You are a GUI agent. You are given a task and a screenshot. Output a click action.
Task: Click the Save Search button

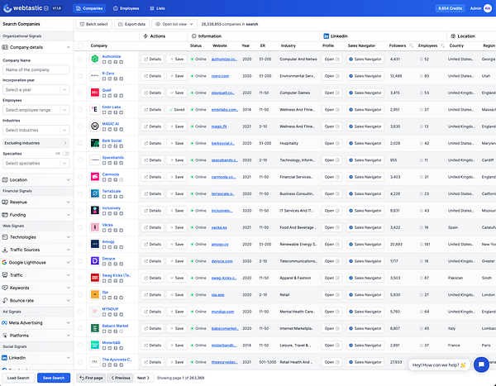54,378
